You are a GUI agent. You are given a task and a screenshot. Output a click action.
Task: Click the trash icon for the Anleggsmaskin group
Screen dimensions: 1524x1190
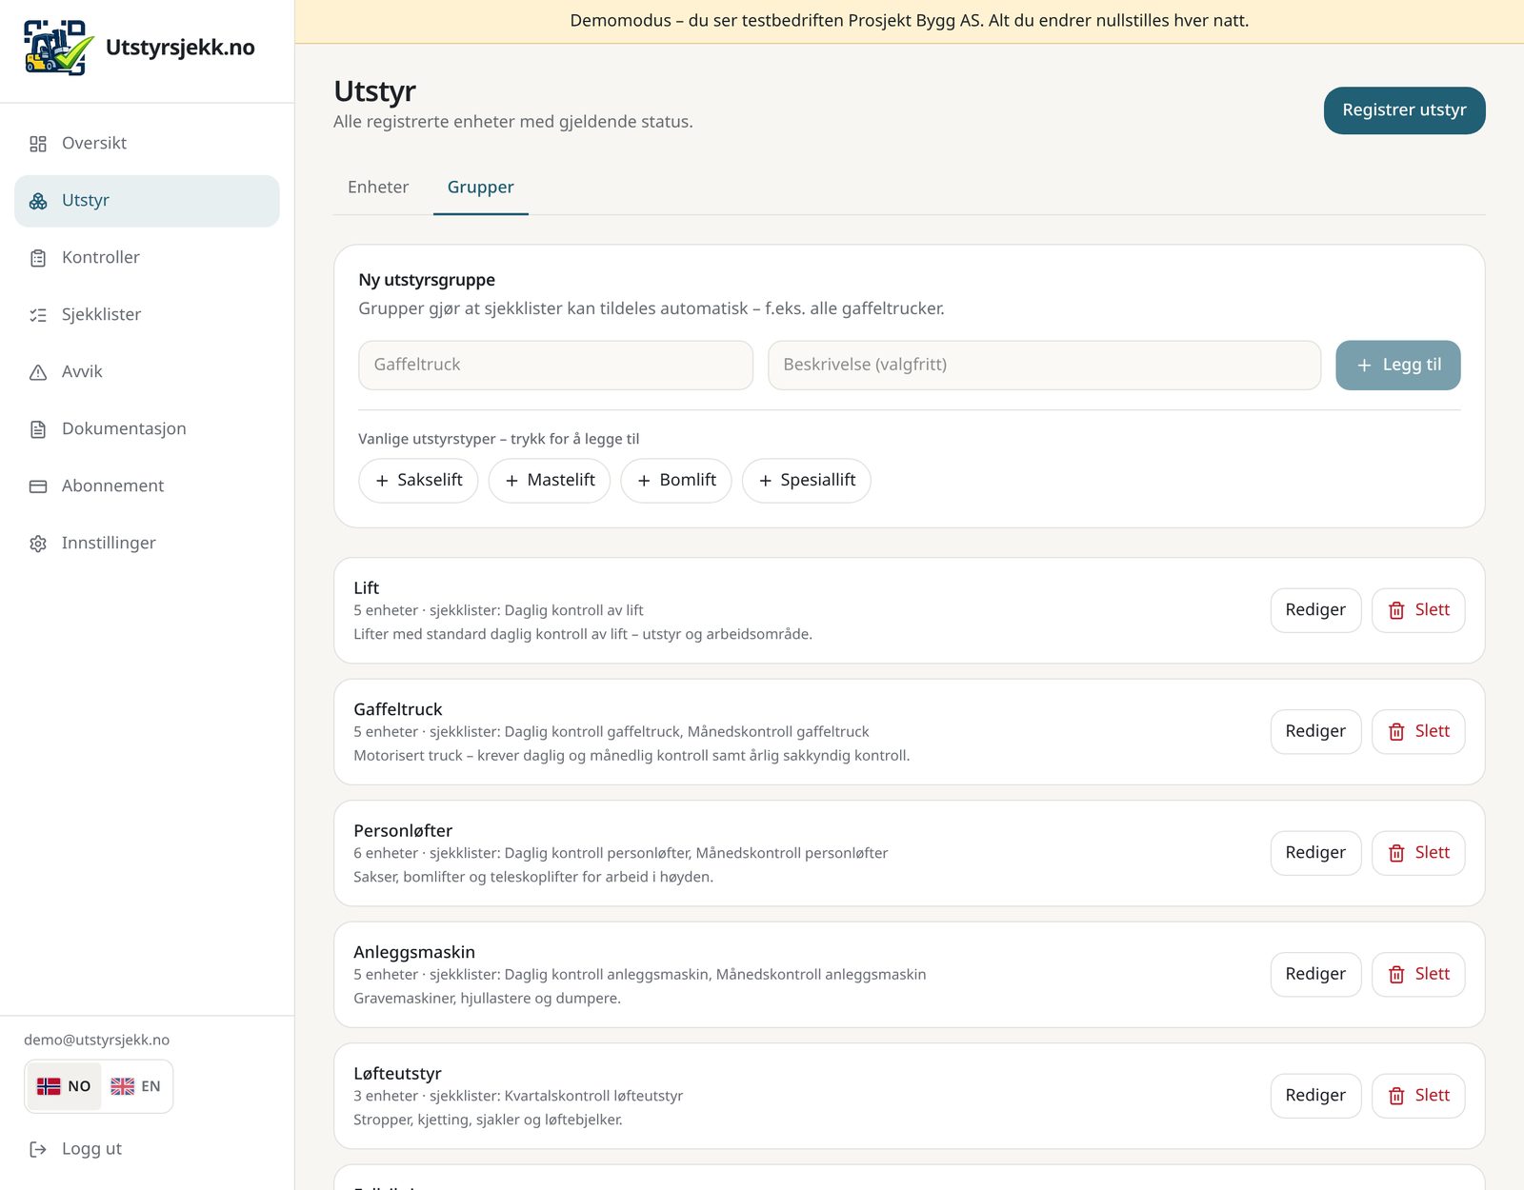click(x=1396, y=975)
